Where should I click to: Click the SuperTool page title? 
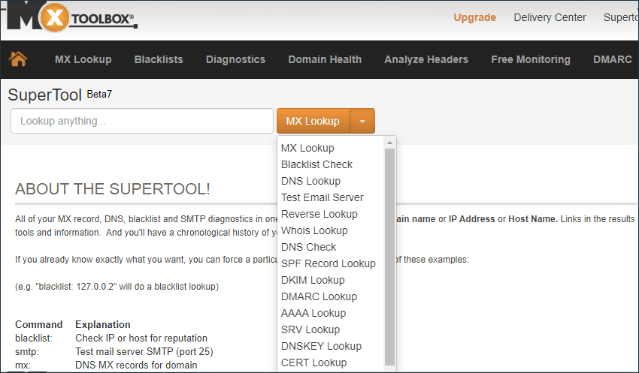[45, 95]
